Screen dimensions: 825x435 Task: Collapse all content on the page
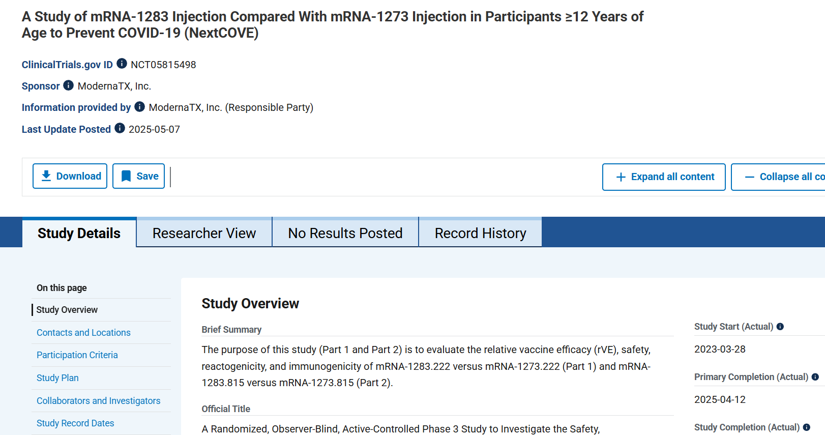coord(778,177)
